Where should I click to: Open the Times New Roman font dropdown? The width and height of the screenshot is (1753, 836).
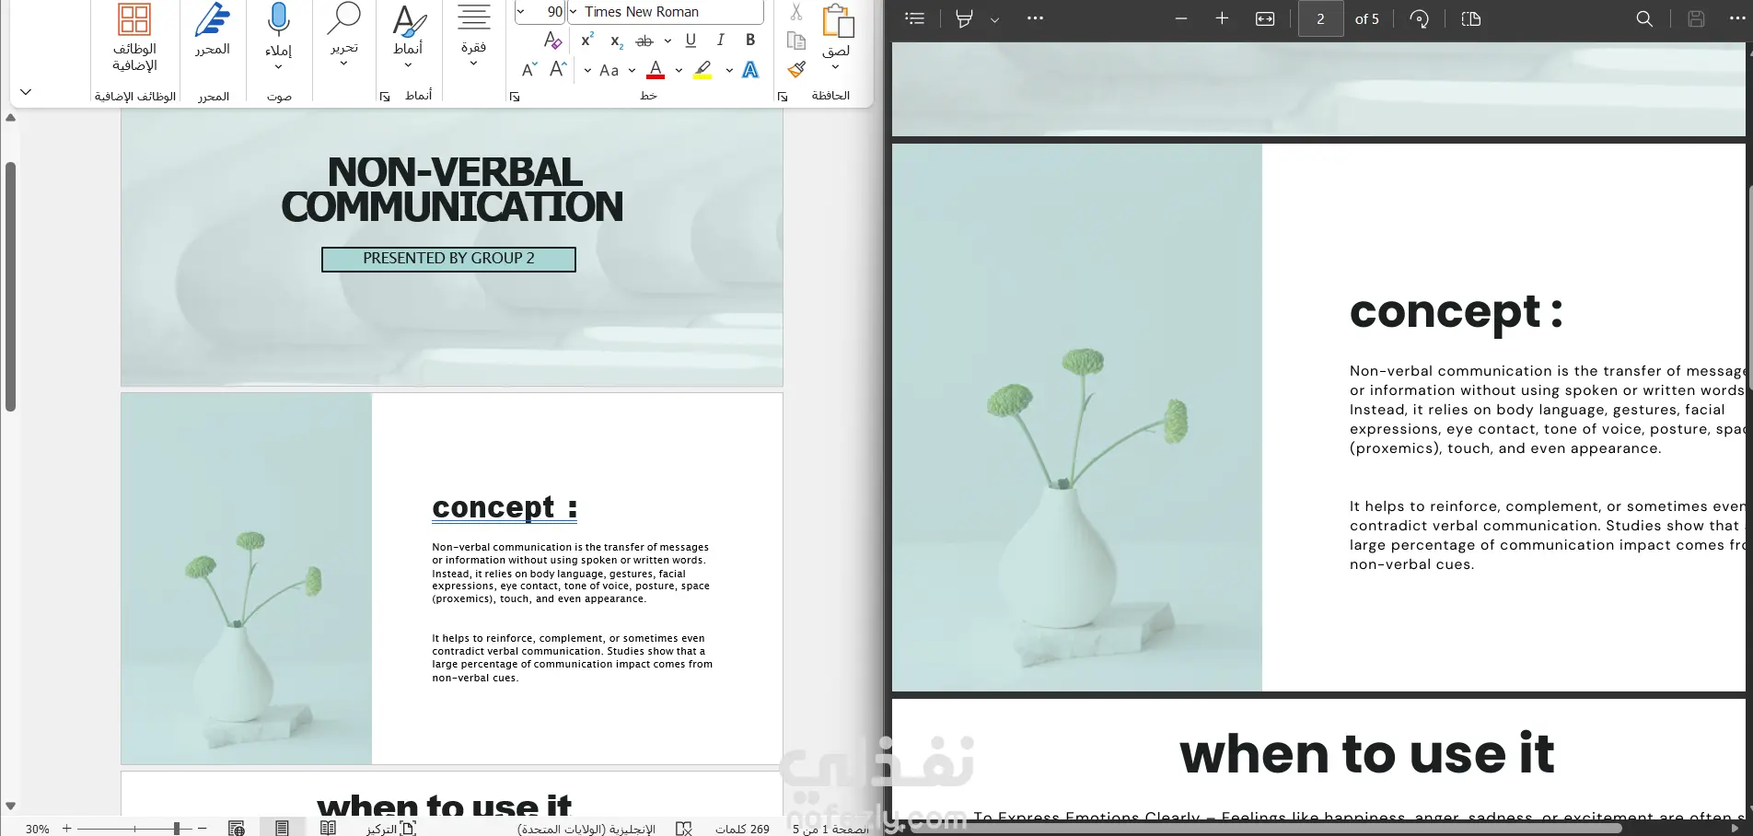(573, 12)
